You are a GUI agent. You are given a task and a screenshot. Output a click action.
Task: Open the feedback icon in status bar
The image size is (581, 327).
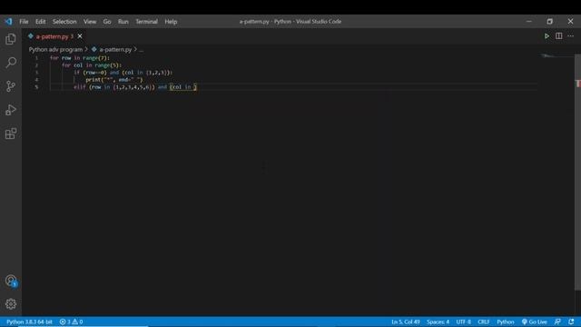pyautogui.click(x=557, y=322)
